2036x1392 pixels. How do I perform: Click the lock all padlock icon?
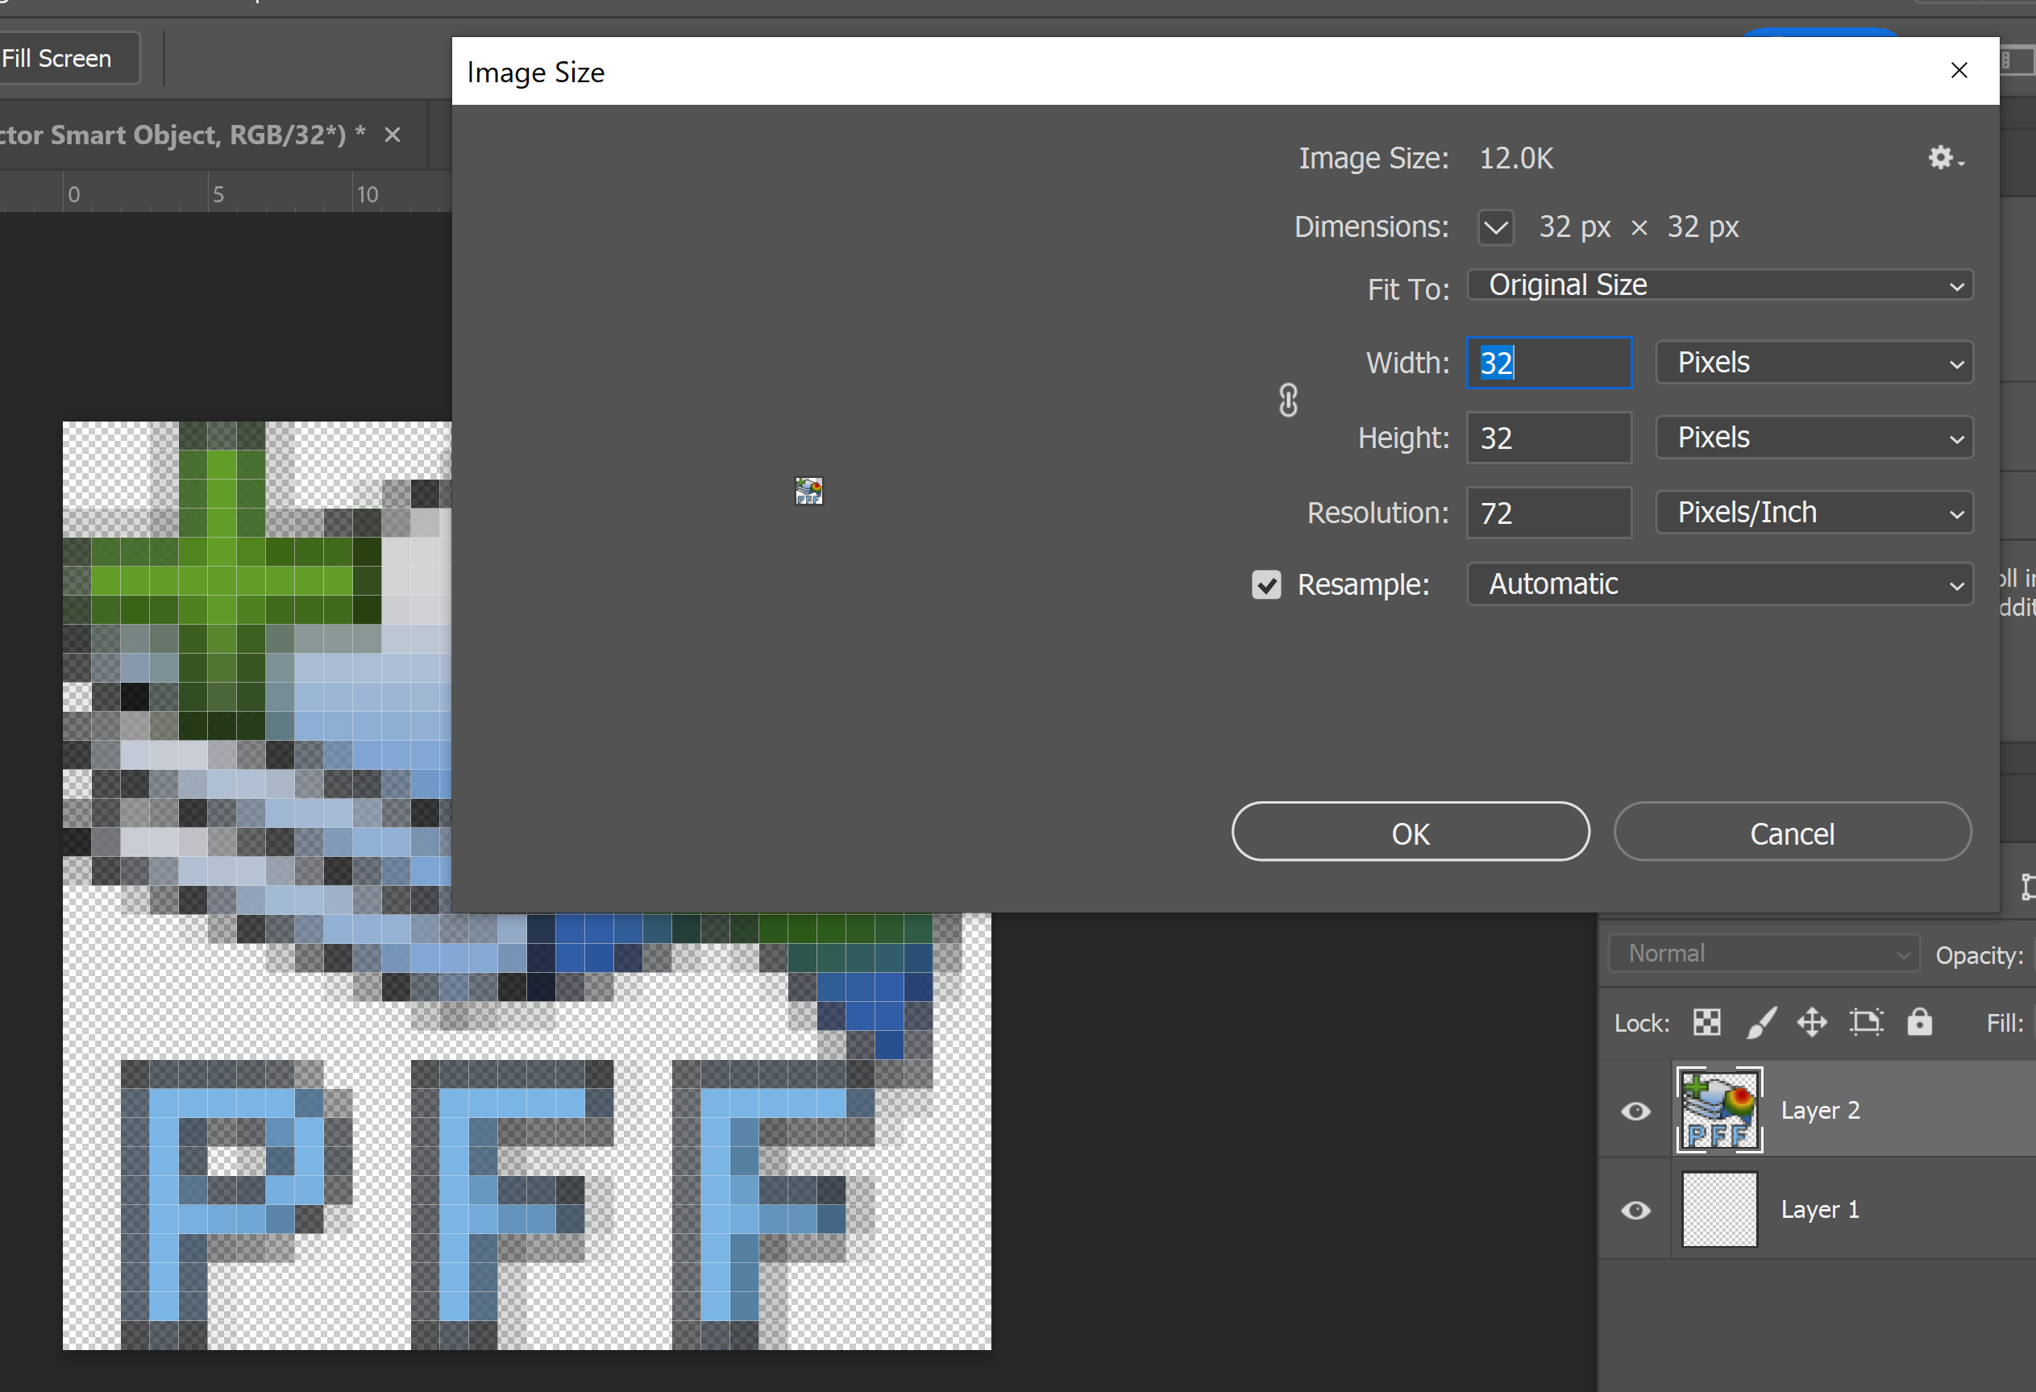[x=1918, y=1022]
